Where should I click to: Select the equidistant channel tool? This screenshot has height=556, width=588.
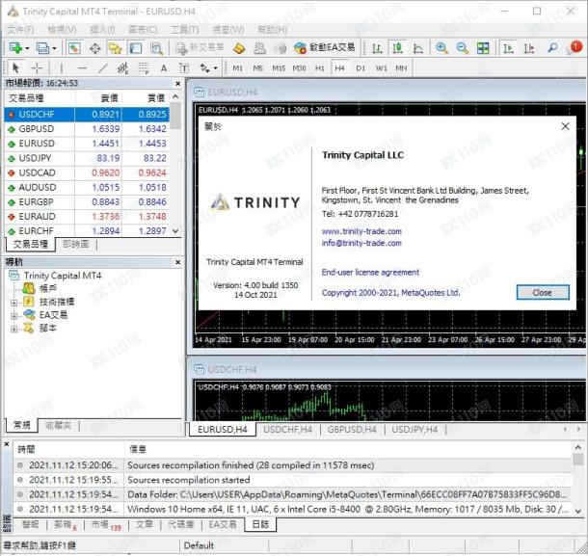122,67
